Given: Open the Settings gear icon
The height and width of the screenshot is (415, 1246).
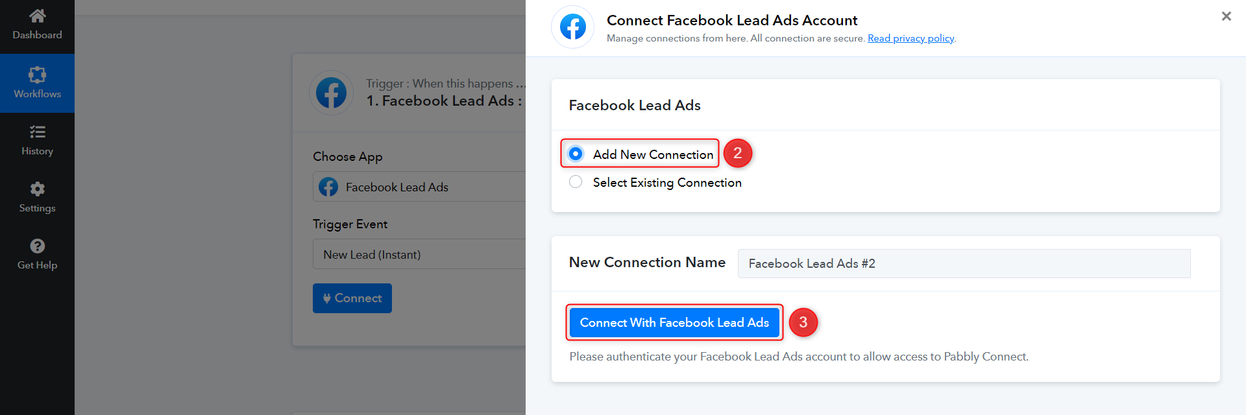Looking at the screenshot, I should coord(38,189).
